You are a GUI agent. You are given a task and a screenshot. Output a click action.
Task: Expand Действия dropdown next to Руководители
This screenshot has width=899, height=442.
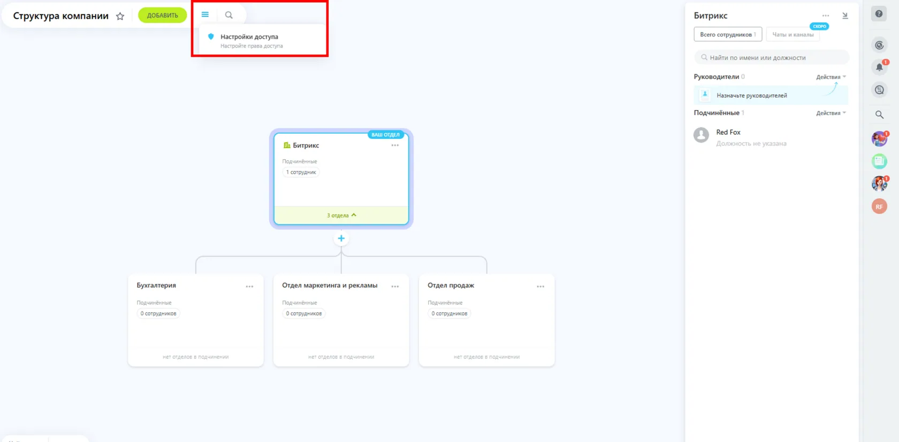831,77
